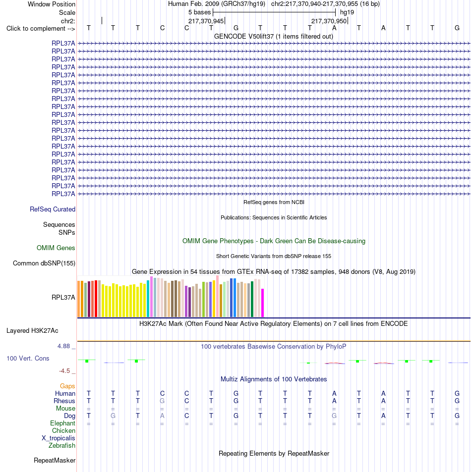This screenshot has width=471, height=472.
Task: Click the '100 Vert. Cons' label
Action: pyautogui.click(x=28, y=359)
